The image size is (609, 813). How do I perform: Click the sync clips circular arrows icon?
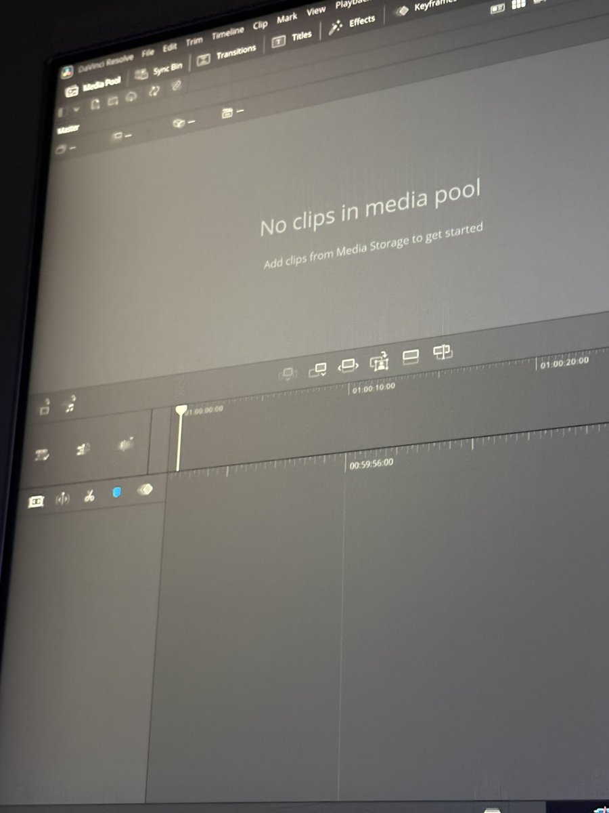pyautogui.click(x=154, y=91)
